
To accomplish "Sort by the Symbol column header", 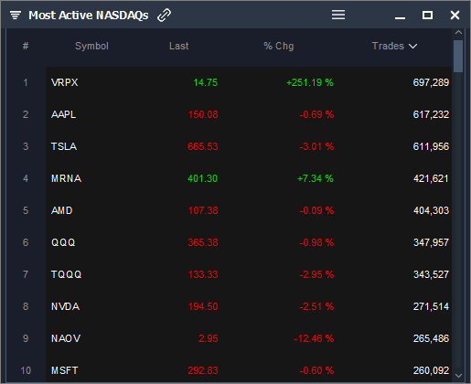I will [91, 46].
